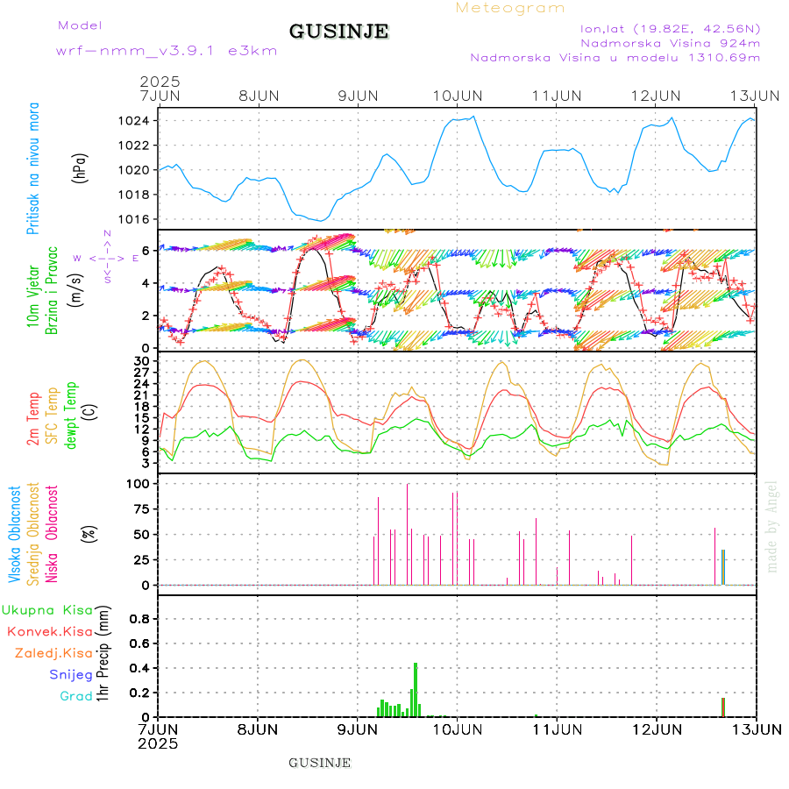789x789 pixels.
Task: Click the tallest green precipitation bar
Action: click(x=416, y=689)
